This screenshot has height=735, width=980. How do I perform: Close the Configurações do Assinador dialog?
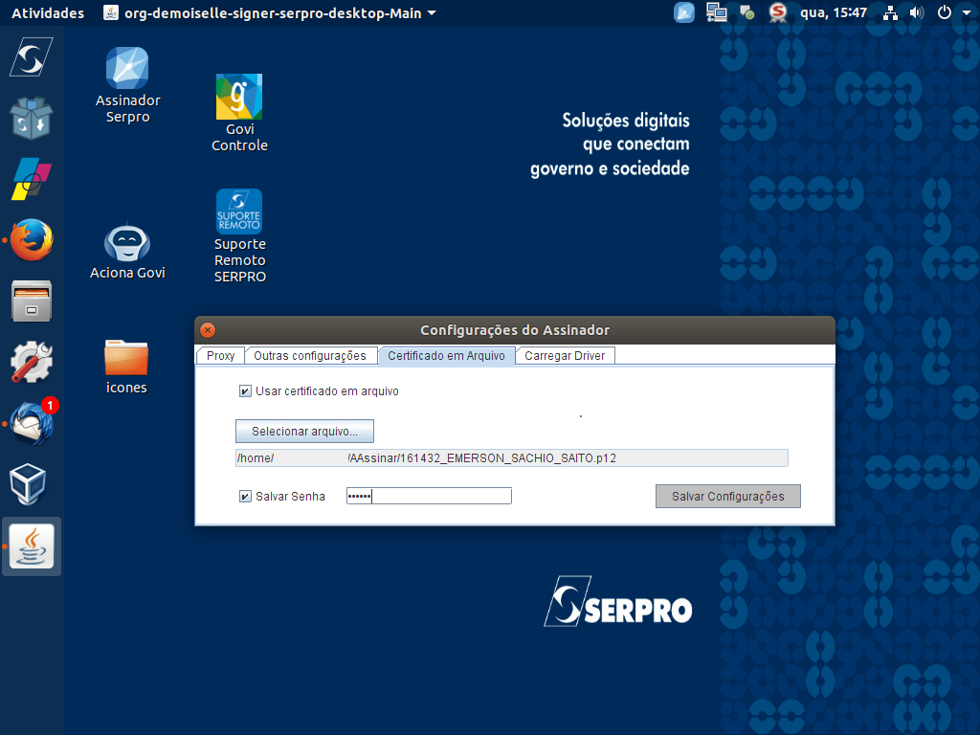tap(208, 330)
